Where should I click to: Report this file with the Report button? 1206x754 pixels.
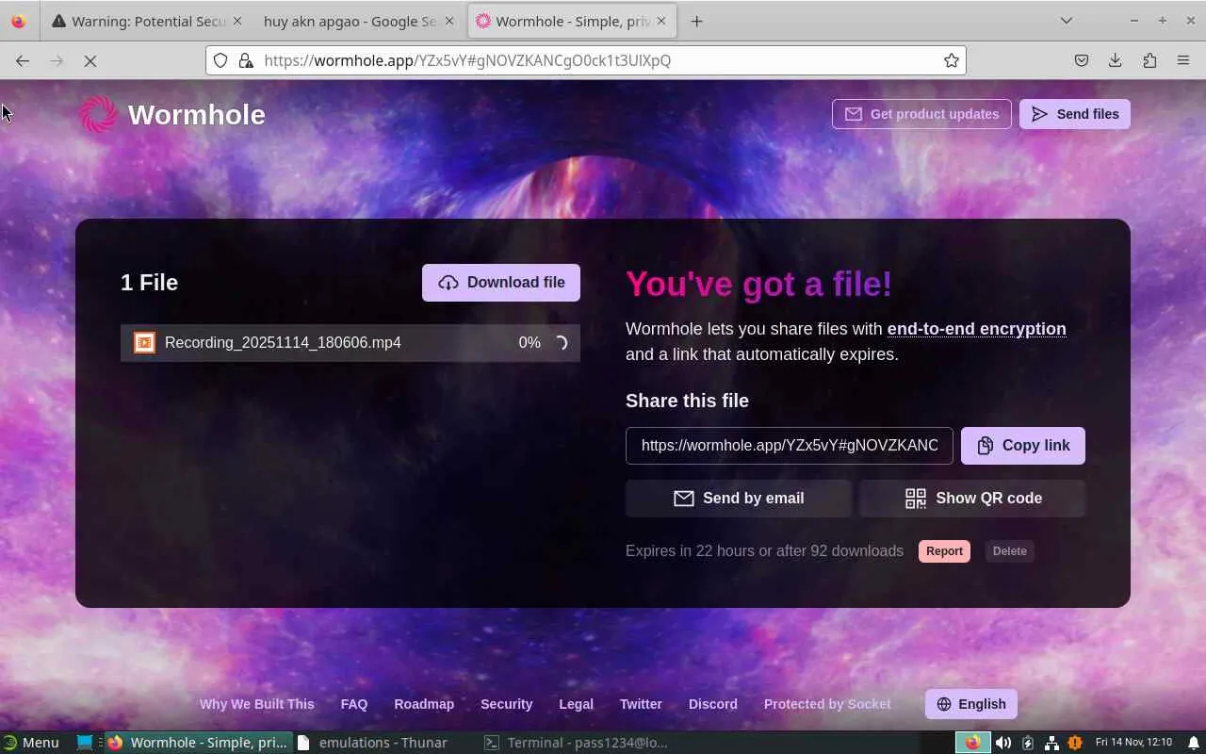pos(944,551)
